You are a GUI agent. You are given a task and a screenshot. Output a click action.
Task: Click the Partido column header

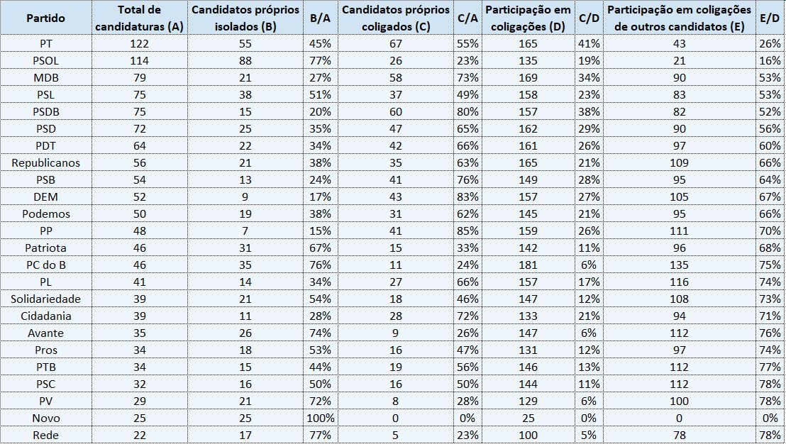coord(46,18)
